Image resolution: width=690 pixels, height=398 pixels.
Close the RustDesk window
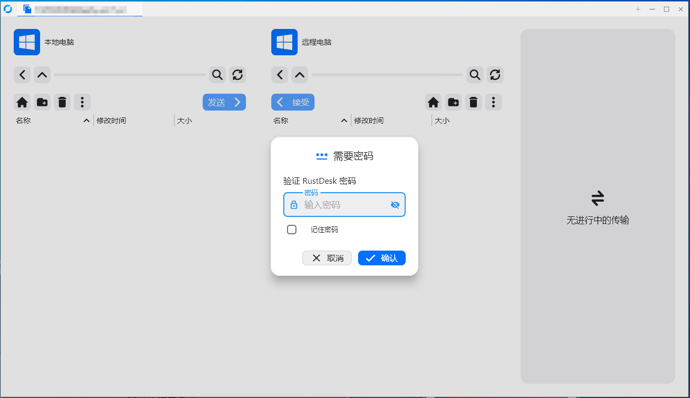pyautogui.click(x=680, y=9)
